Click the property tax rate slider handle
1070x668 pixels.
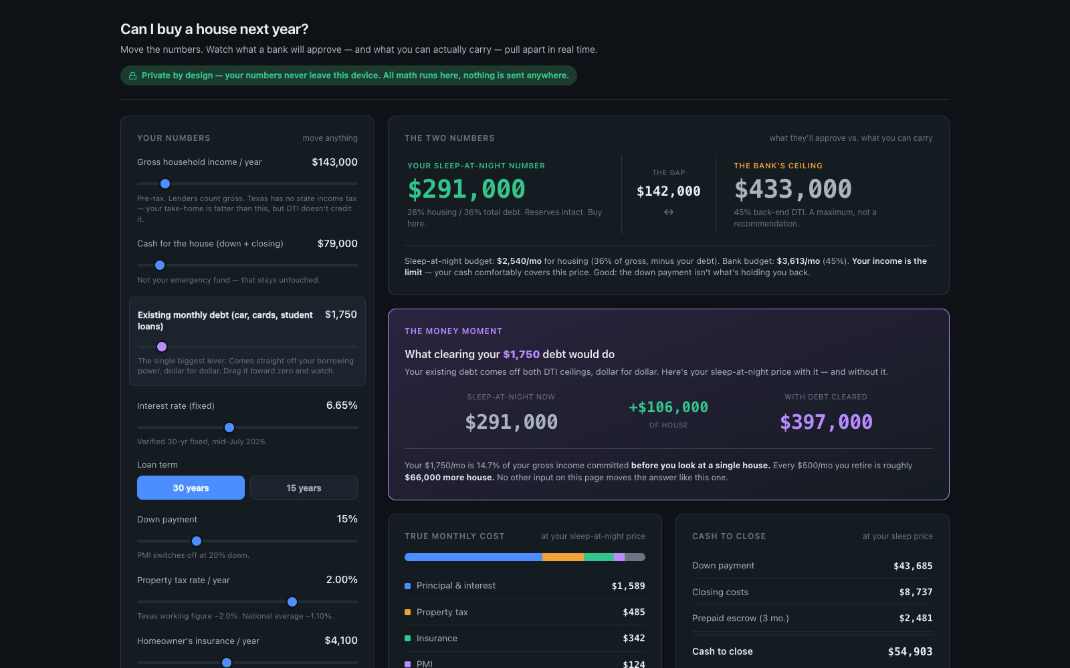[292, 602]
